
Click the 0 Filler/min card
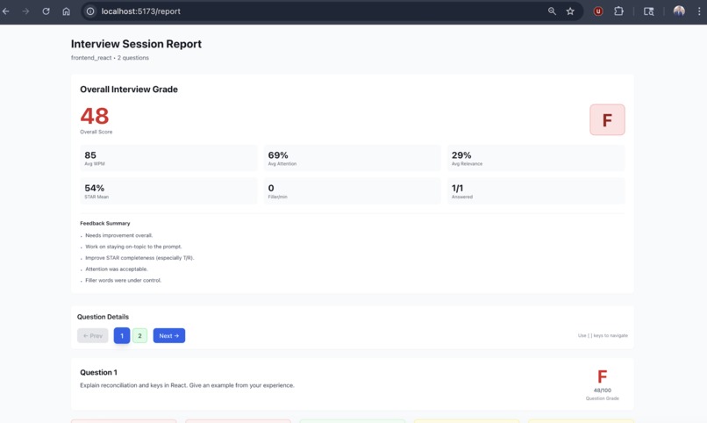pyautogui.click(x=352, y=190)
